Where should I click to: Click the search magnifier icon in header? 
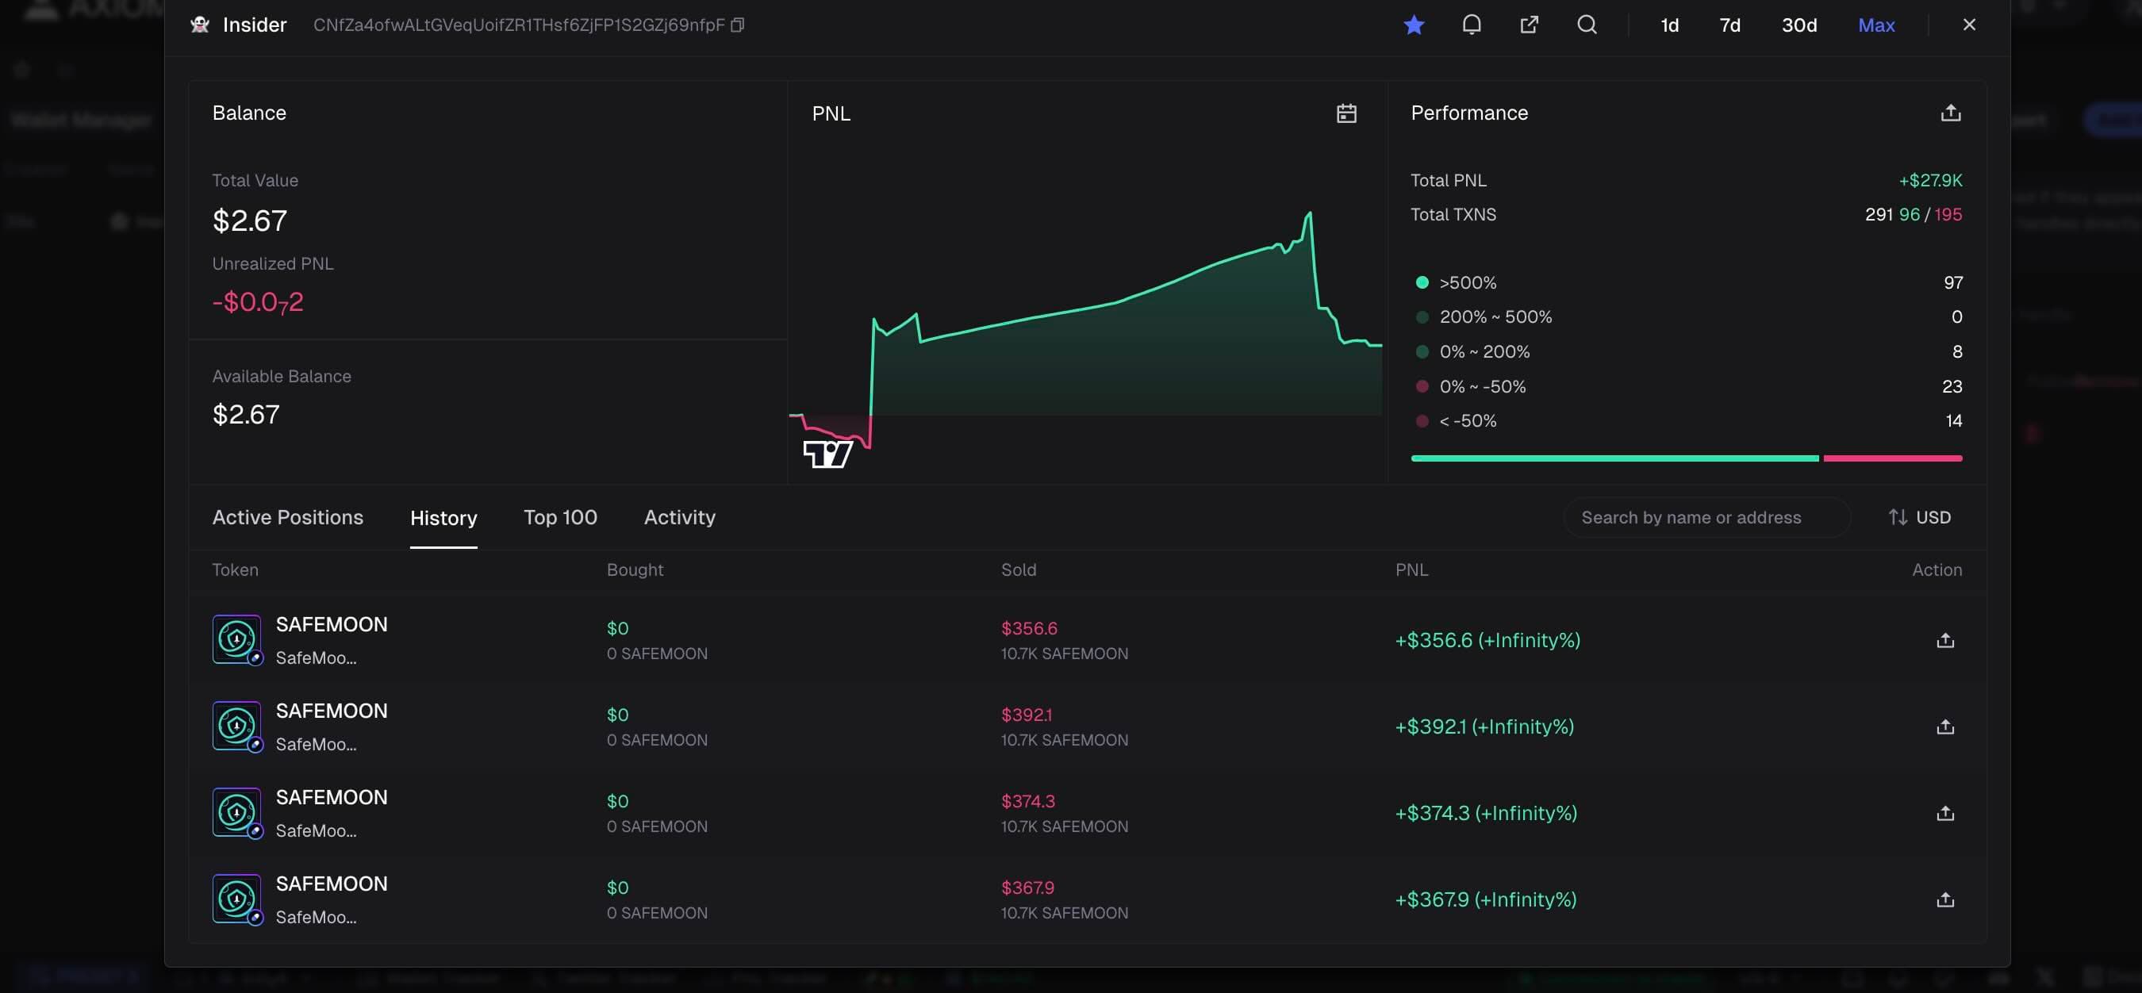(x=1587, y=25)
